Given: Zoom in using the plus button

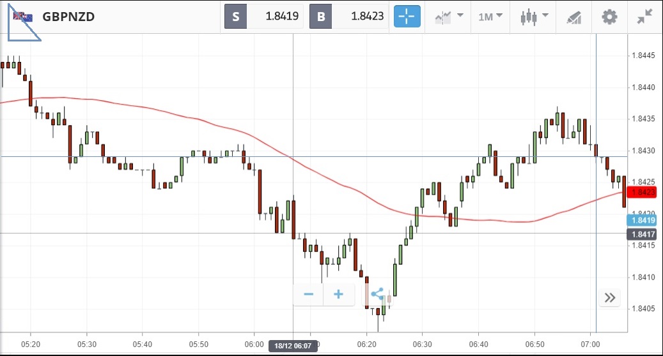Looking at the screenshot, I should [x=338, y=294].
